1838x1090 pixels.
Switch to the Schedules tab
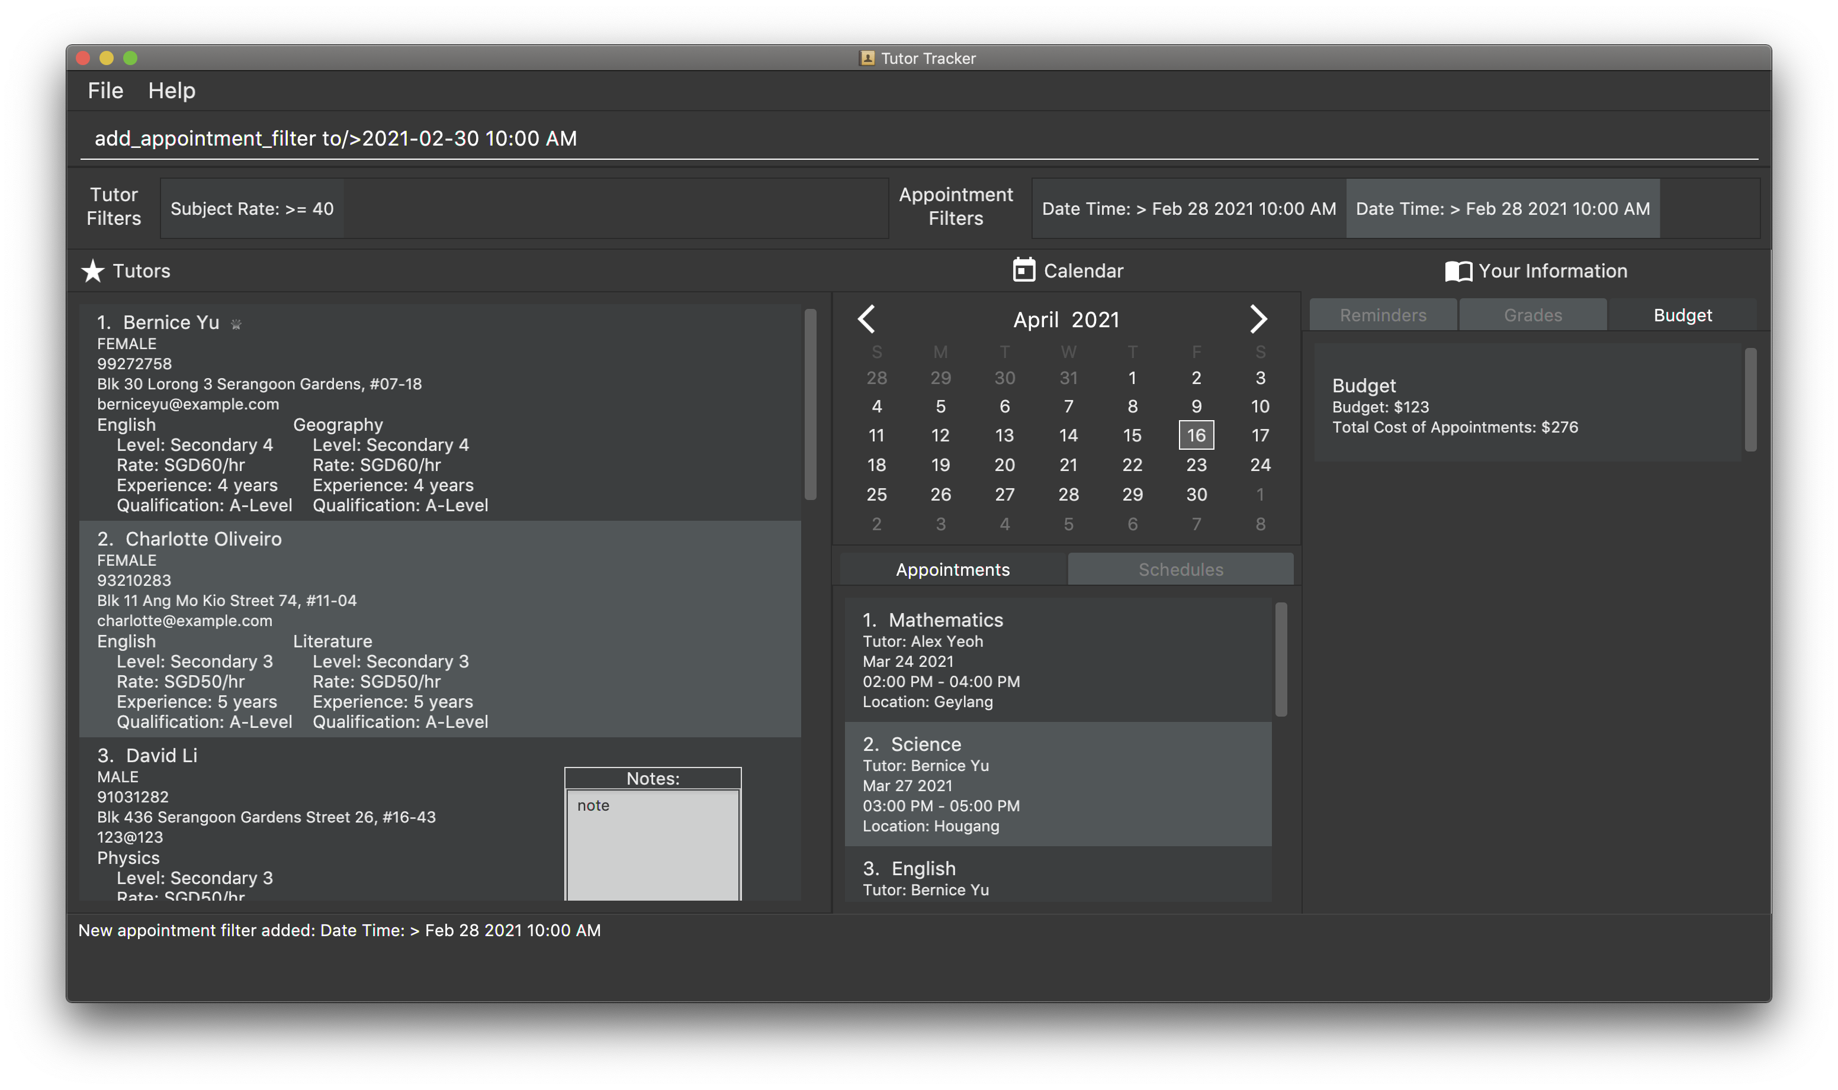[1180, 569]
